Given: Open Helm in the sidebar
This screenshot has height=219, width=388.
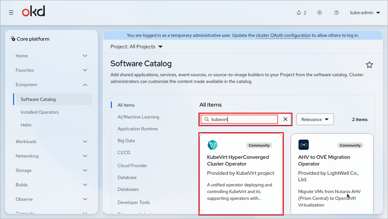Looking at the screenshot, I should pyautogui.click(x=26, y=125).
